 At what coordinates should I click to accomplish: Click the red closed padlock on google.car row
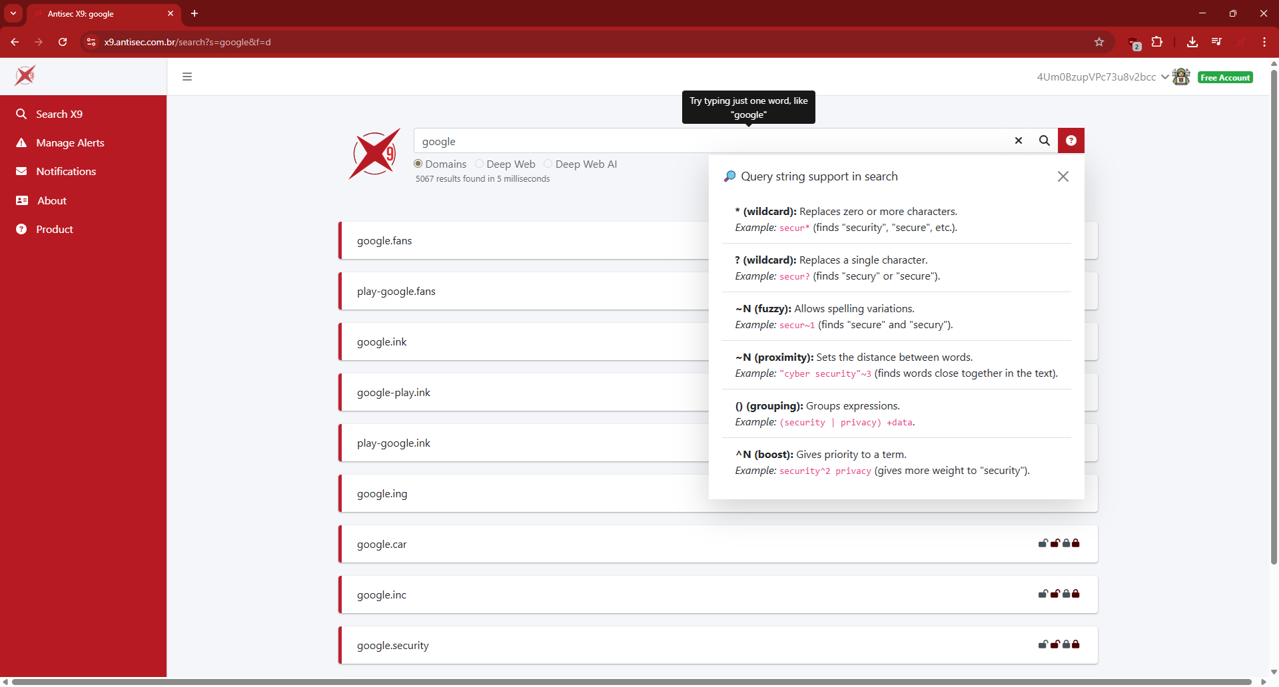point(1076,543)
